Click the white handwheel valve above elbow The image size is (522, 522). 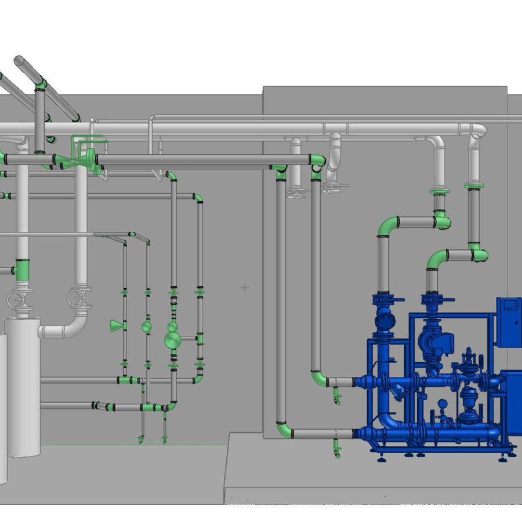[x=77, y=298]
